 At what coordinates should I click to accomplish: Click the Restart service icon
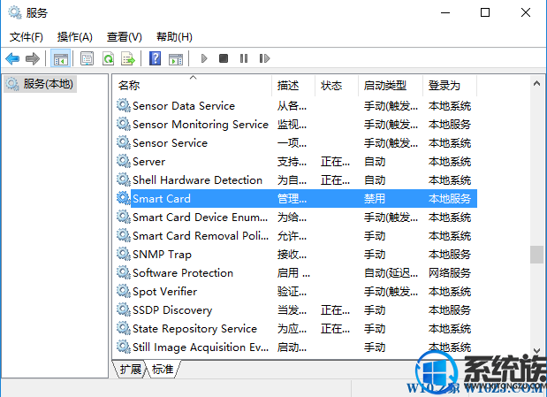click(264, 58)
